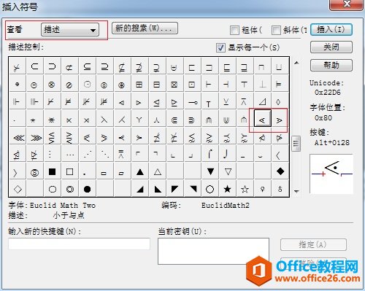Choose the right triangle symbol ⊿
Screen dimensions: 365x291
(262, 102)
